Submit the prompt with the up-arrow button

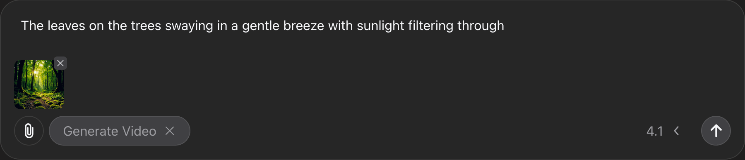pyautogui.click(x=716, y=131)
